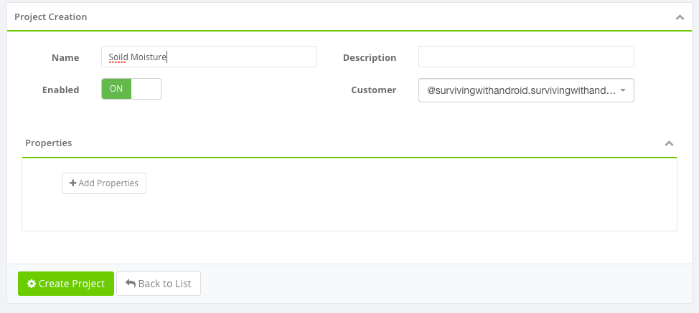Click the Properties section heading
Screen dimensions: 699x313
49,143
